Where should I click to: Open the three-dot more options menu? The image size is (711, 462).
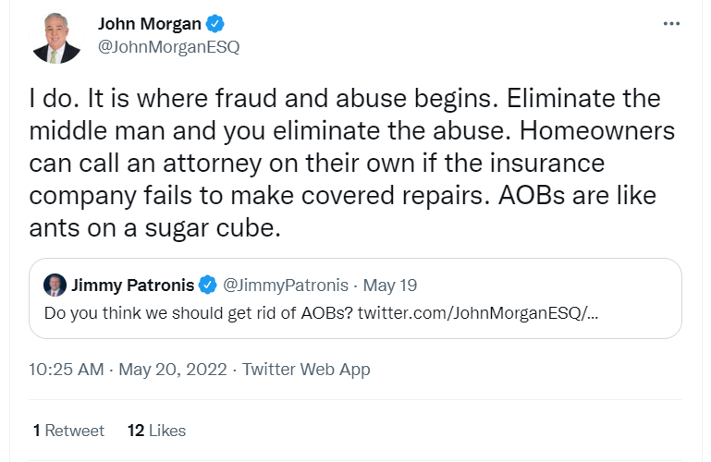coord(671,24)
